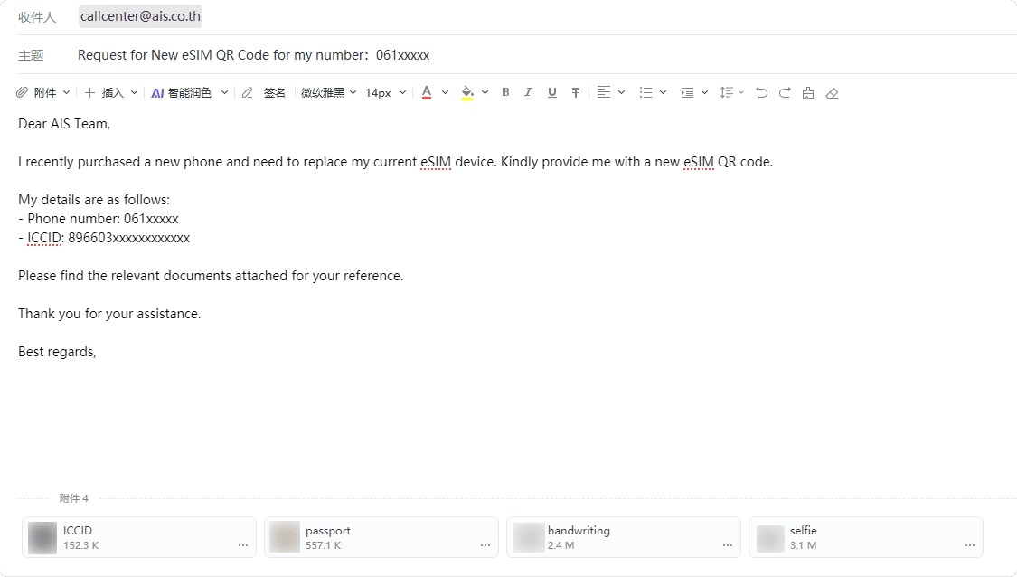
Task: Click the callcenter@ais.co.th recipient chip
Action: pyautogui.click(x=140, y=16)
